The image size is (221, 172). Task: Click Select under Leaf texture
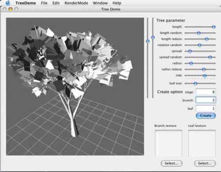click(x=205, y=163)
